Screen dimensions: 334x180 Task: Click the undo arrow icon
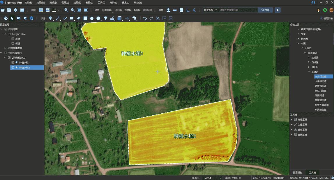[145, 18]
